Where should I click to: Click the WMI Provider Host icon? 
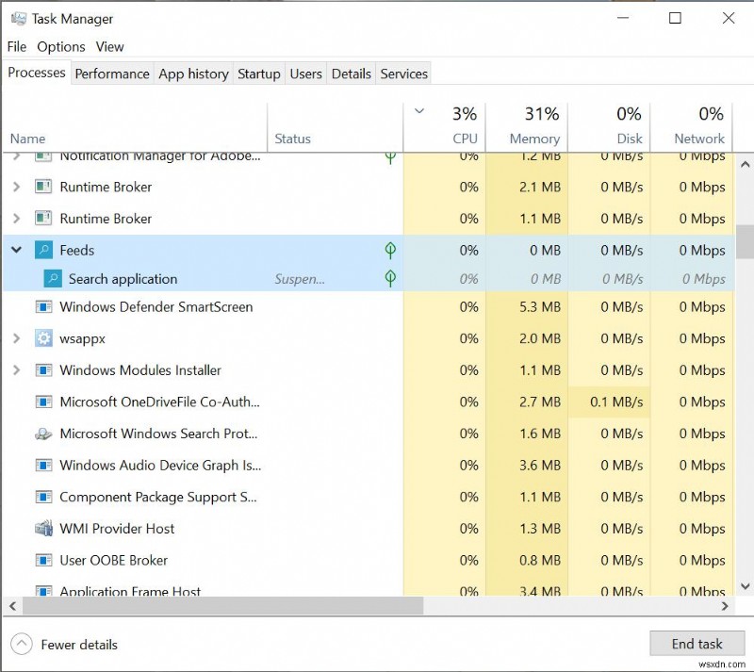click(43, 528)
